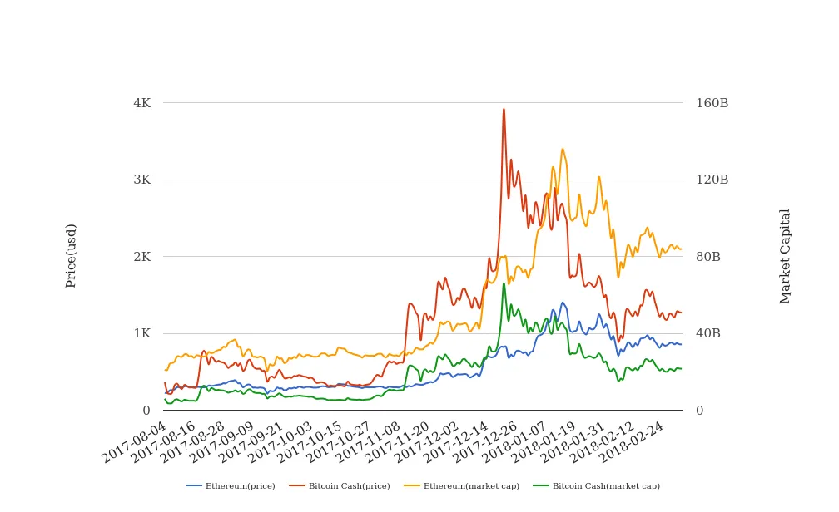Toggle the Ethereum(market cap) series legend label

(471, 486)
